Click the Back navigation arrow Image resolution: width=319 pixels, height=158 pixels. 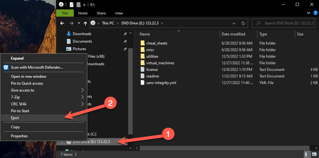tap(62, 24)
